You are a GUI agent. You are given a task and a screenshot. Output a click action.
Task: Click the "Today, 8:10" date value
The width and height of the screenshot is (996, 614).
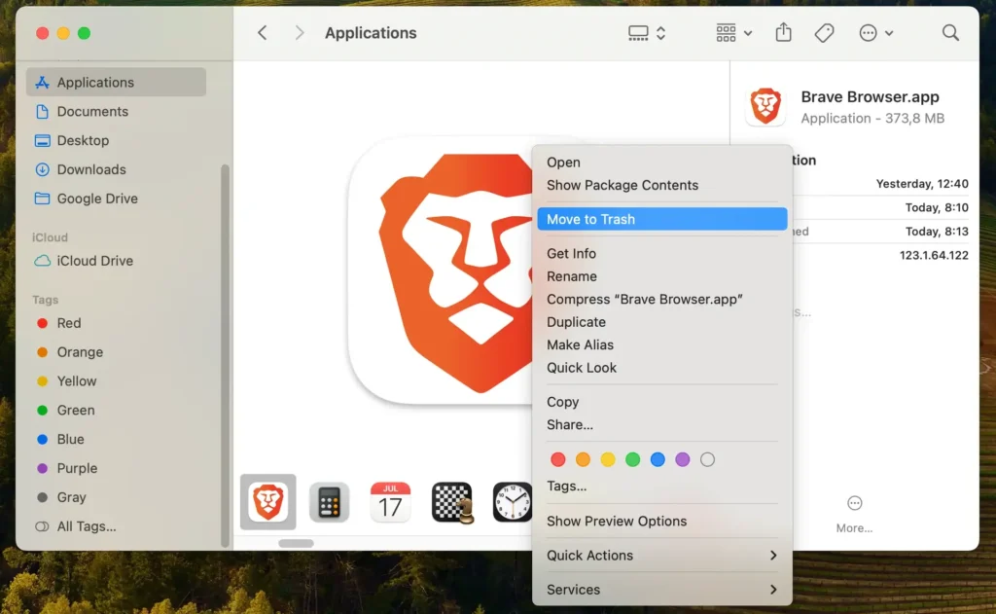tap(937, 208)
